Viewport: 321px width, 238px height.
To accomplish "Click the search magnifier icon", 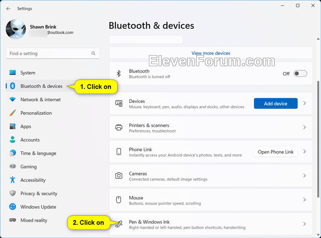I will 93,53.
